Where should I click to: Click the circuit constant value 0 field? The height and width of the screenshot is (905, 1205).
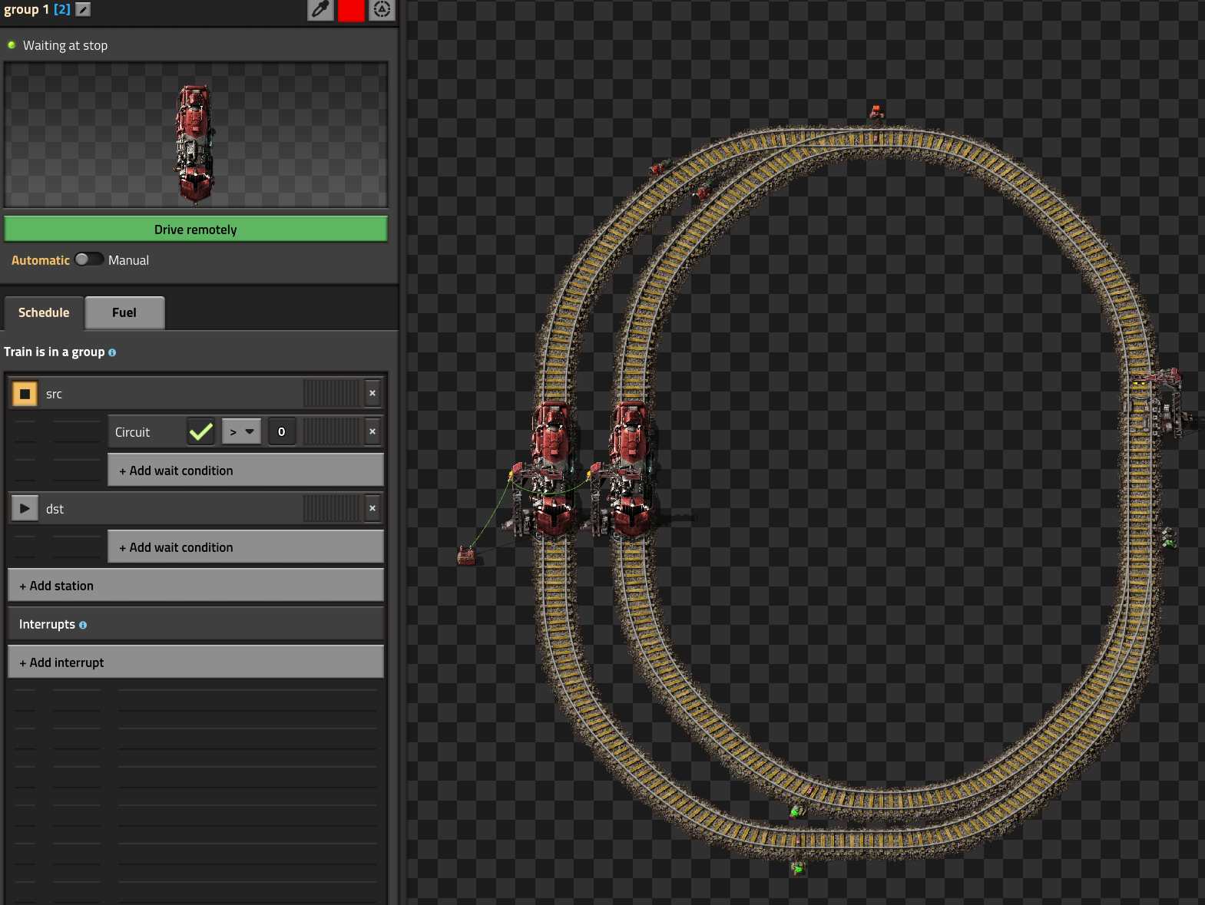282,431
